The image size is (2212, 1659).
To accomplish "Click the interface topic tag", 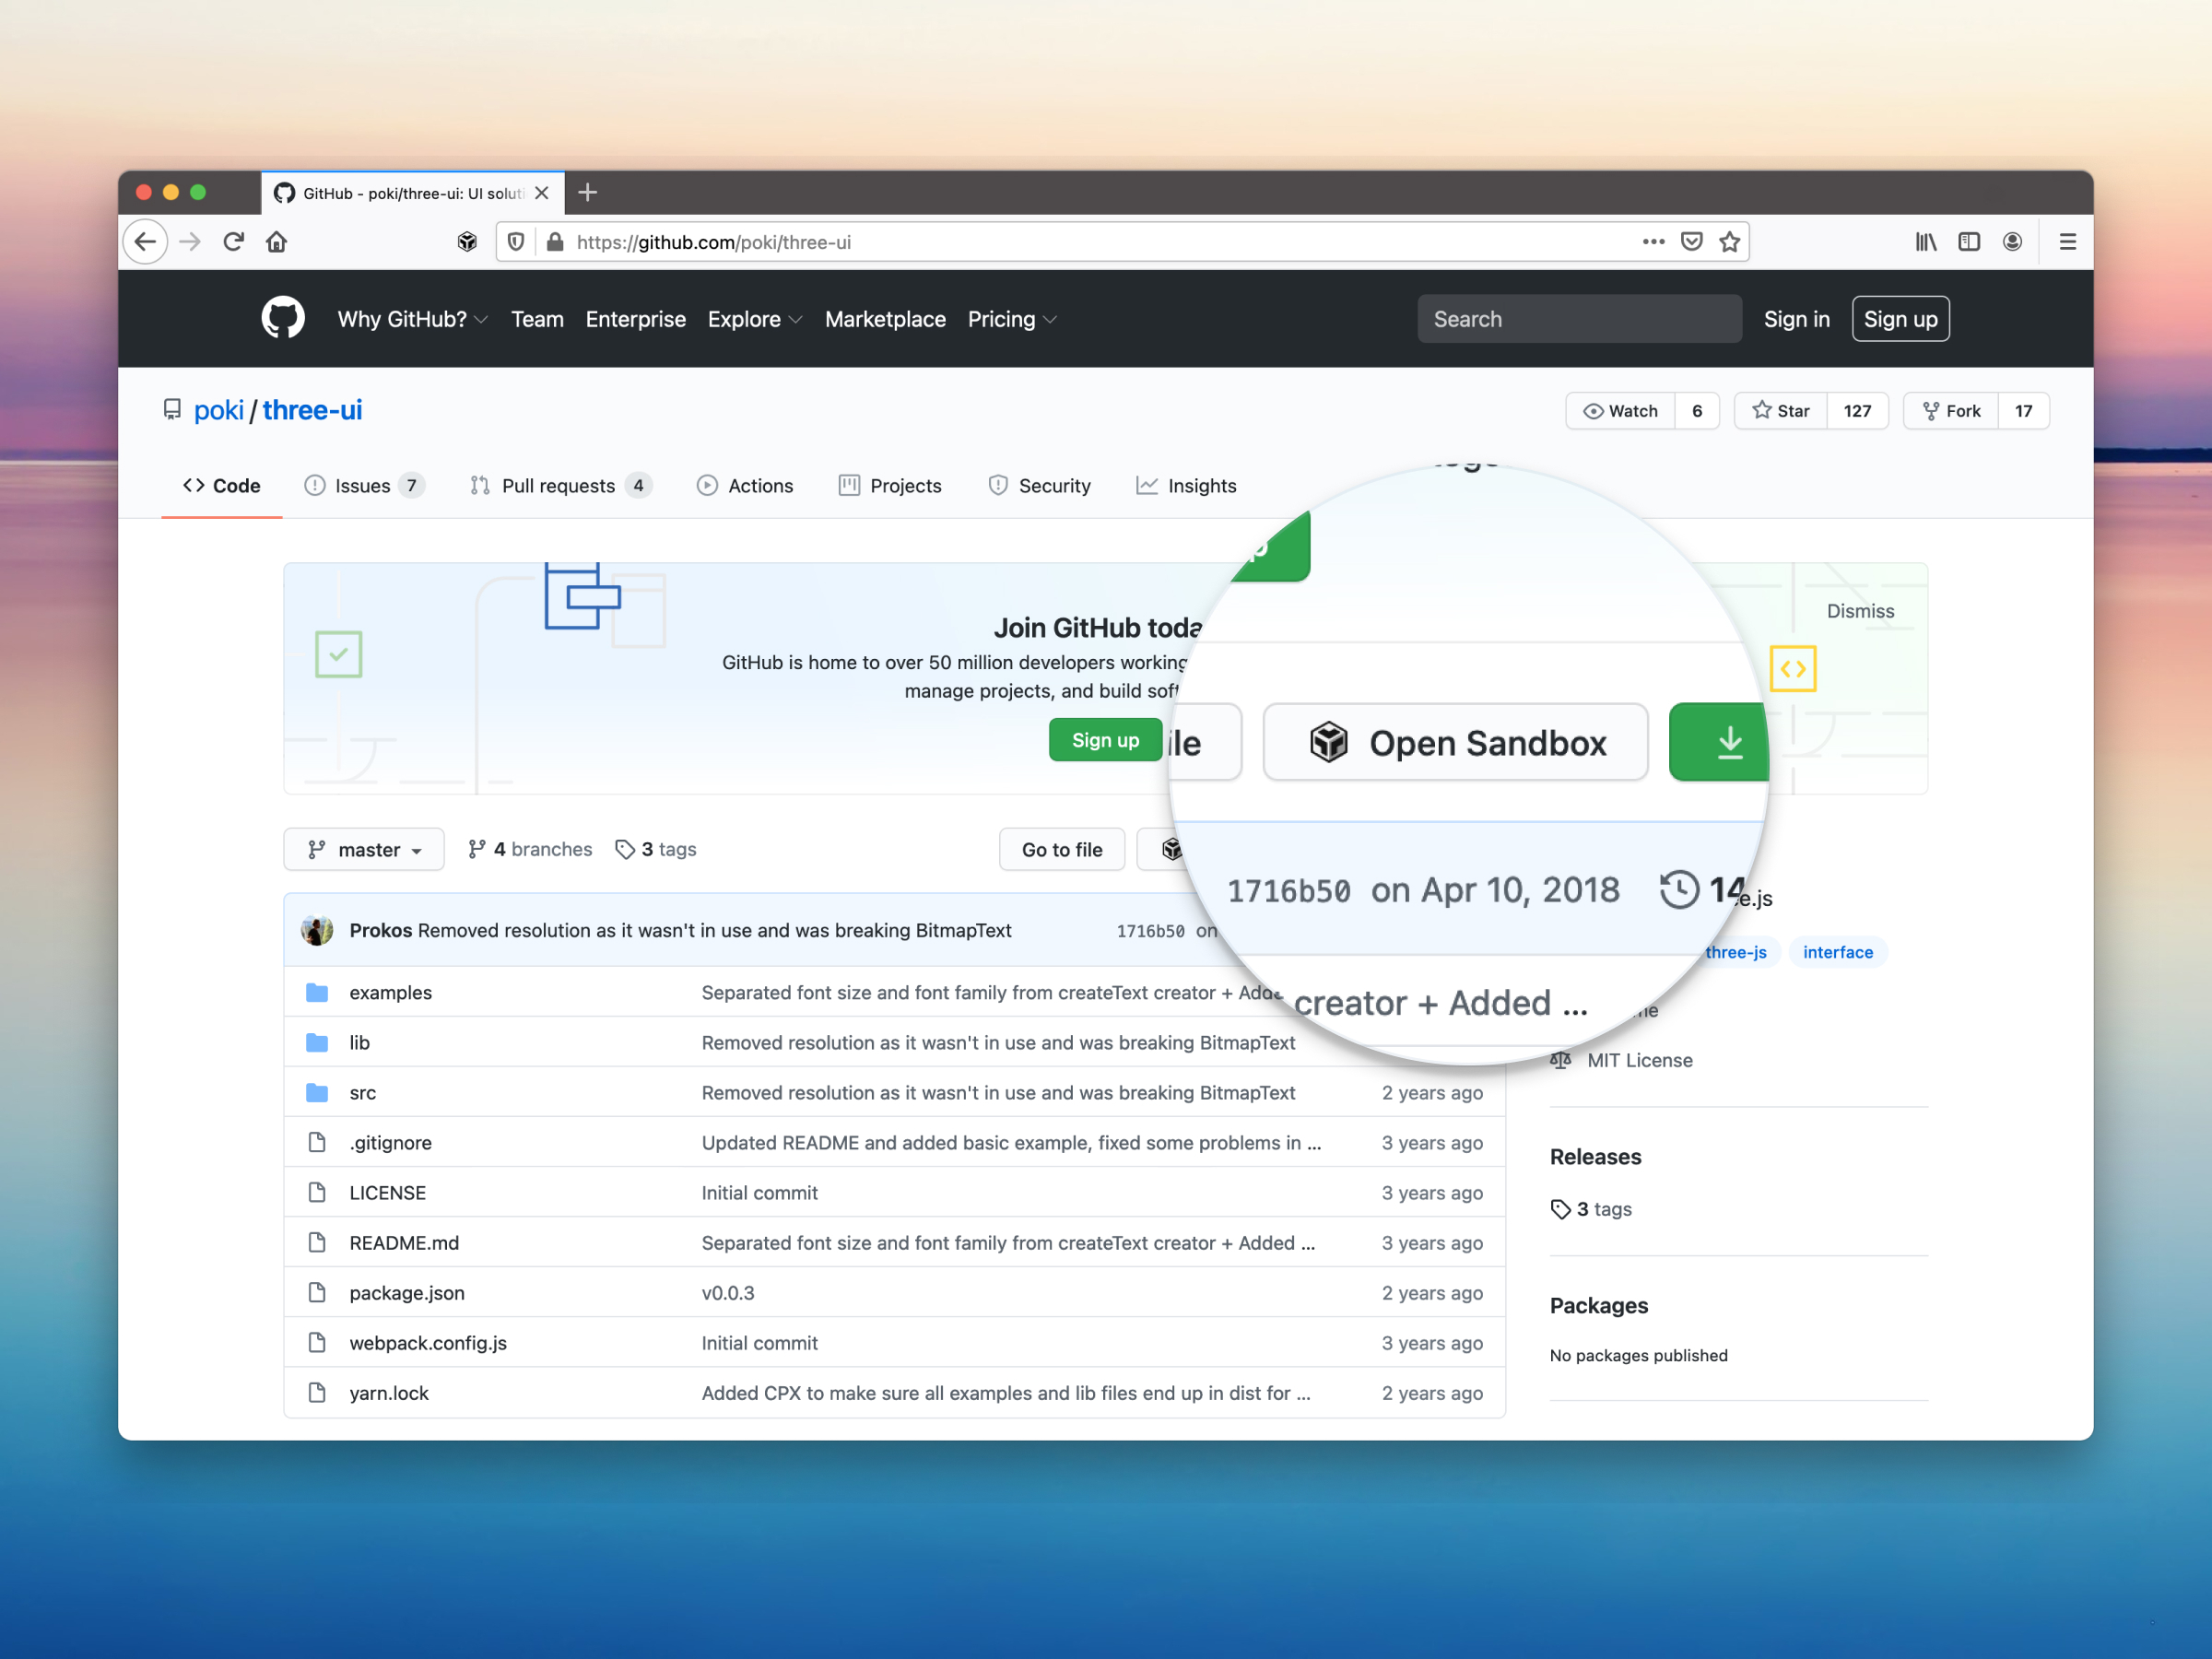I will point(1837,952).
